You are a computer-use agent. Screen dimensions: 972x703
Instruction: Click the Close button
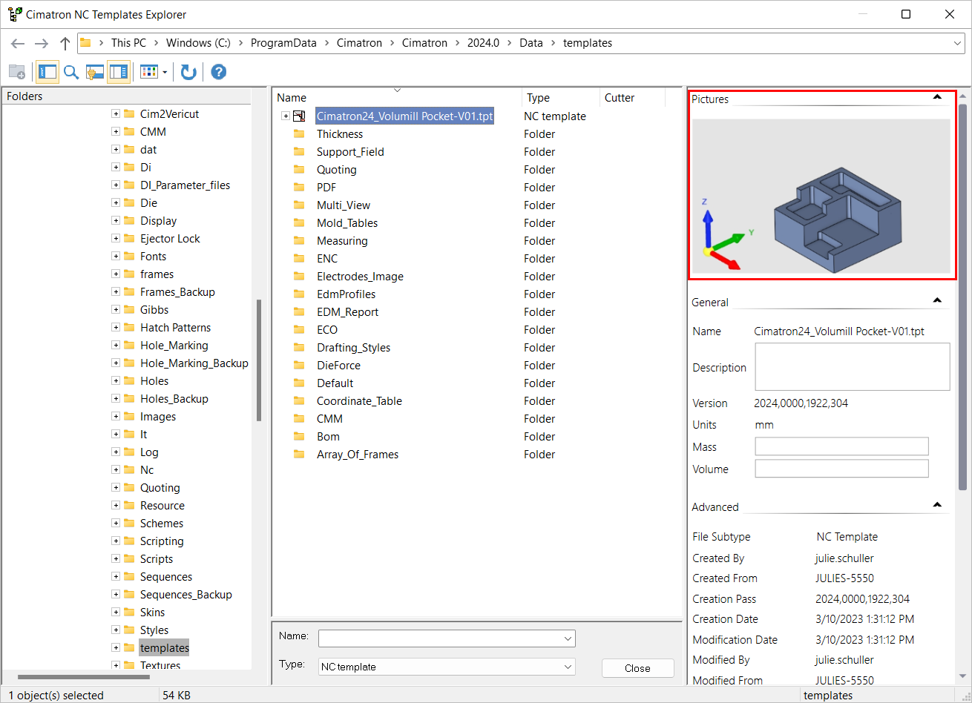coord(637,668)
